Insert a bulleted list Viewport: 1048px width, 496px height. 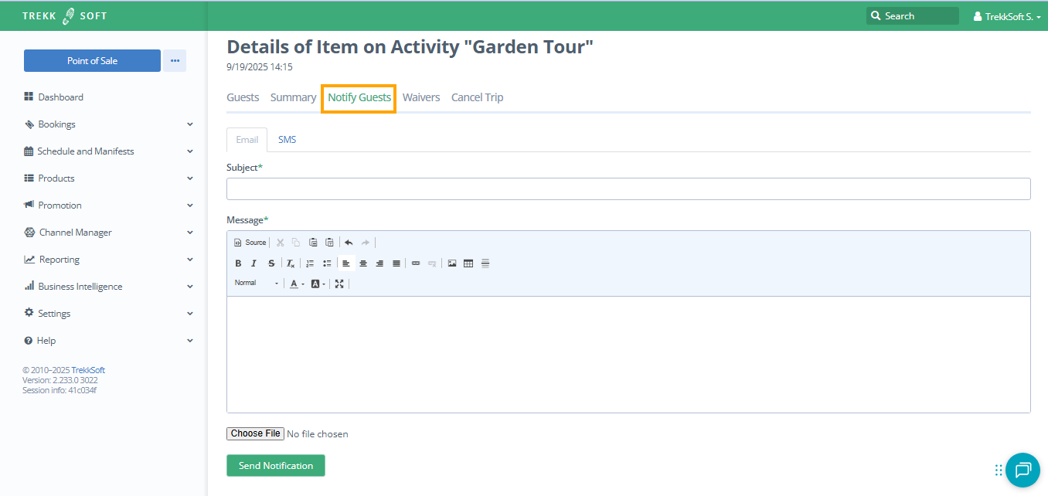(327, 263)
